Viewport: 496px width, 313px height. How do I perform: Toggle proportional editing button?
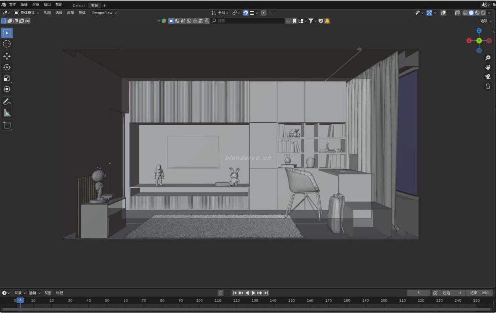263,13
